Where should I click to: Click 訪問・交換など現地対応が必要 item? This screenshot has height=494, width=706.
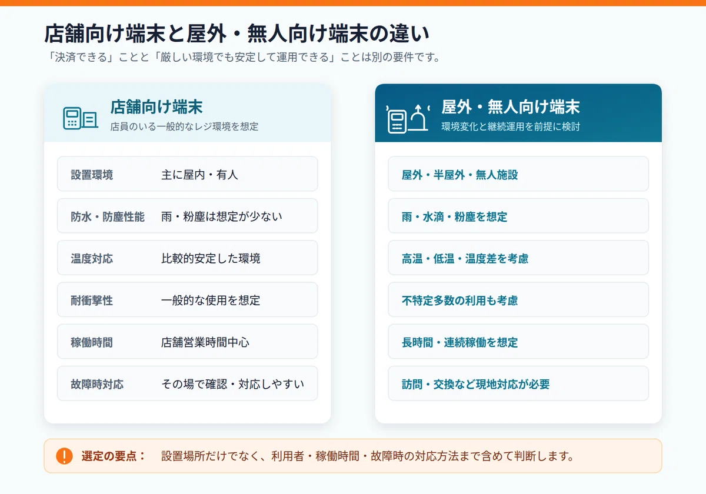518,383
